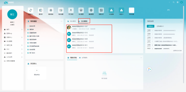Select the 全部 messages filter tab
Image resolution: width=186 pixels, height=92 pixels.
150,26
